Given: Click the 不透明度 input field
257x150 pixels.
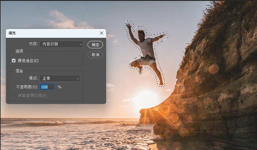Looking at the screenshot, I should coord(47,87).
